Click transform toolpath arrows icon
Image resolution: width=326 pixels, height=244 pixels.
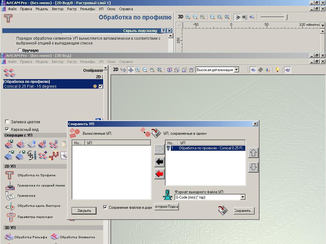point(32,155)
